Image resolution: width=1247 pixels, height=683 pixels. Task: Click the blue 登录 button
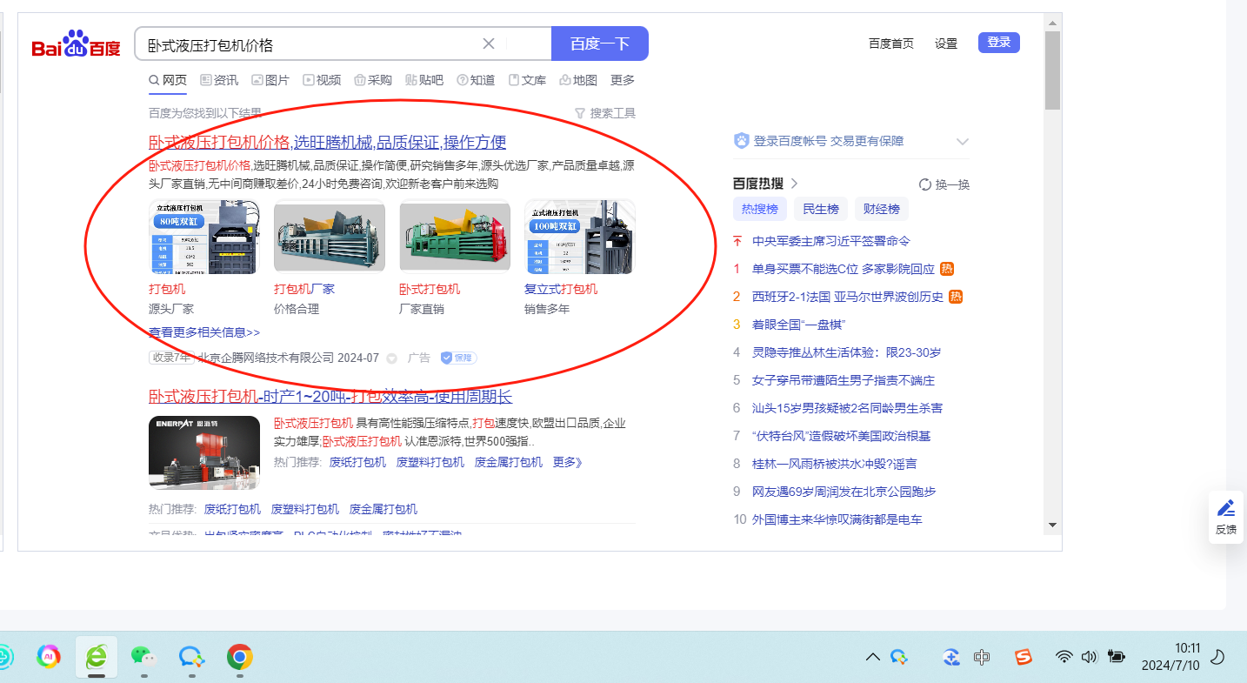click(998, 43)
